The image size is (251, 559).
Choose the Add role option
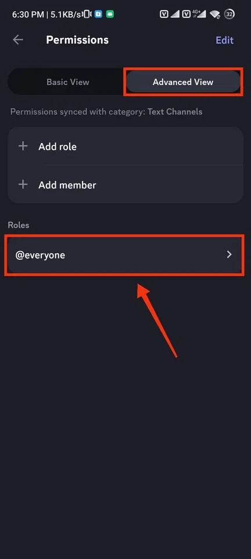point(125,146)
